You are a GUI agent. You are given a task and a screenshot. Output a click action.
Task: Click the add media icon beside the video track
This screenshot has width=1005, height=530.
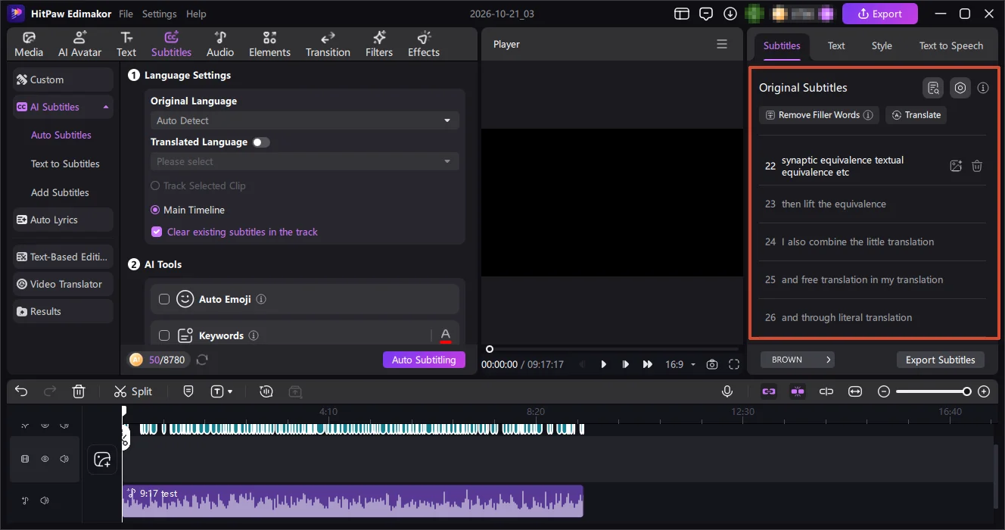(x=102, y=460)
